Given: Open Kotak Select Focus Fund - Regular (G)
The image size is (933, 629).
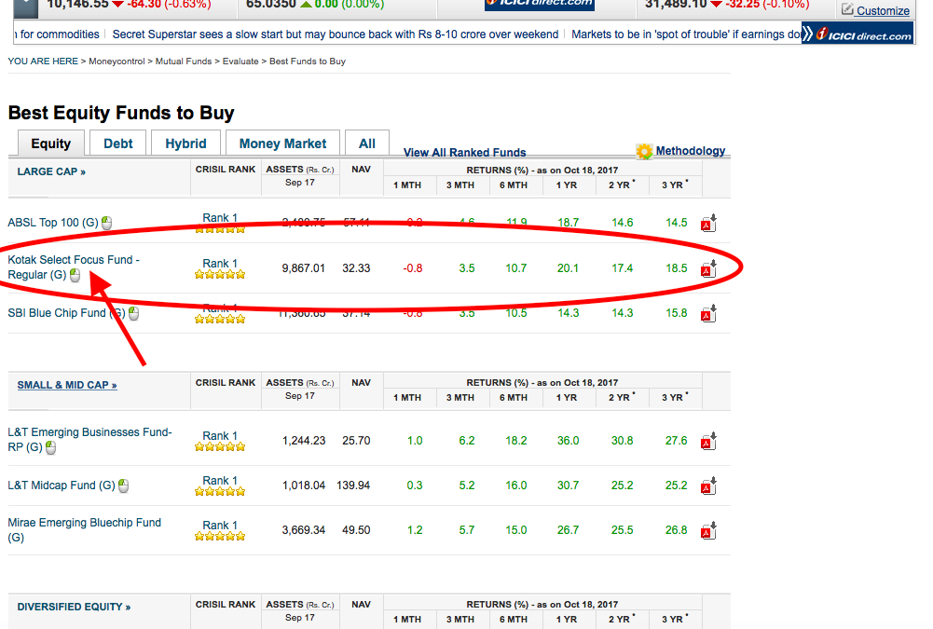Looking at the screenshot, I should coord(74,267).
